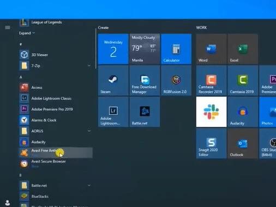This screenshot has height=207, width=276.
Task: Open the Outlook tile
Action: tap(243, 143)
